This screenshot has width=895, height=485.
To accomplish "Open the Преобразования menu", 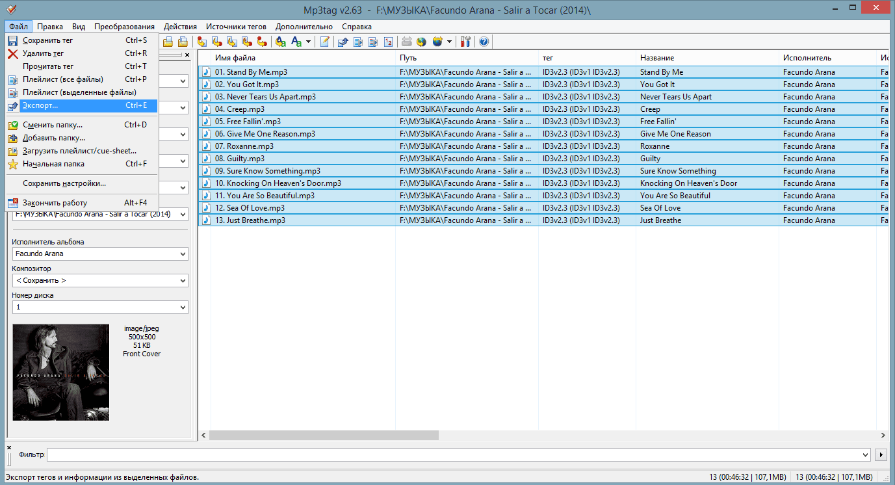I will [124, 27].
